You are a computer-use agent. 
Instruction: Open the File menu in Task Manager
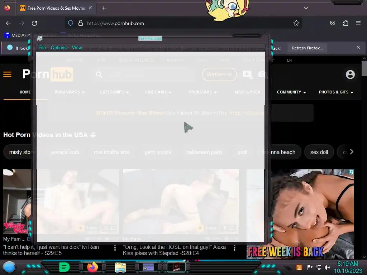[42, 48]
